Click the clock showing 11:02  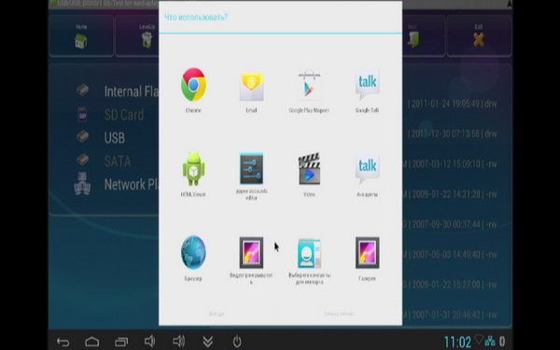pos(457,342)
